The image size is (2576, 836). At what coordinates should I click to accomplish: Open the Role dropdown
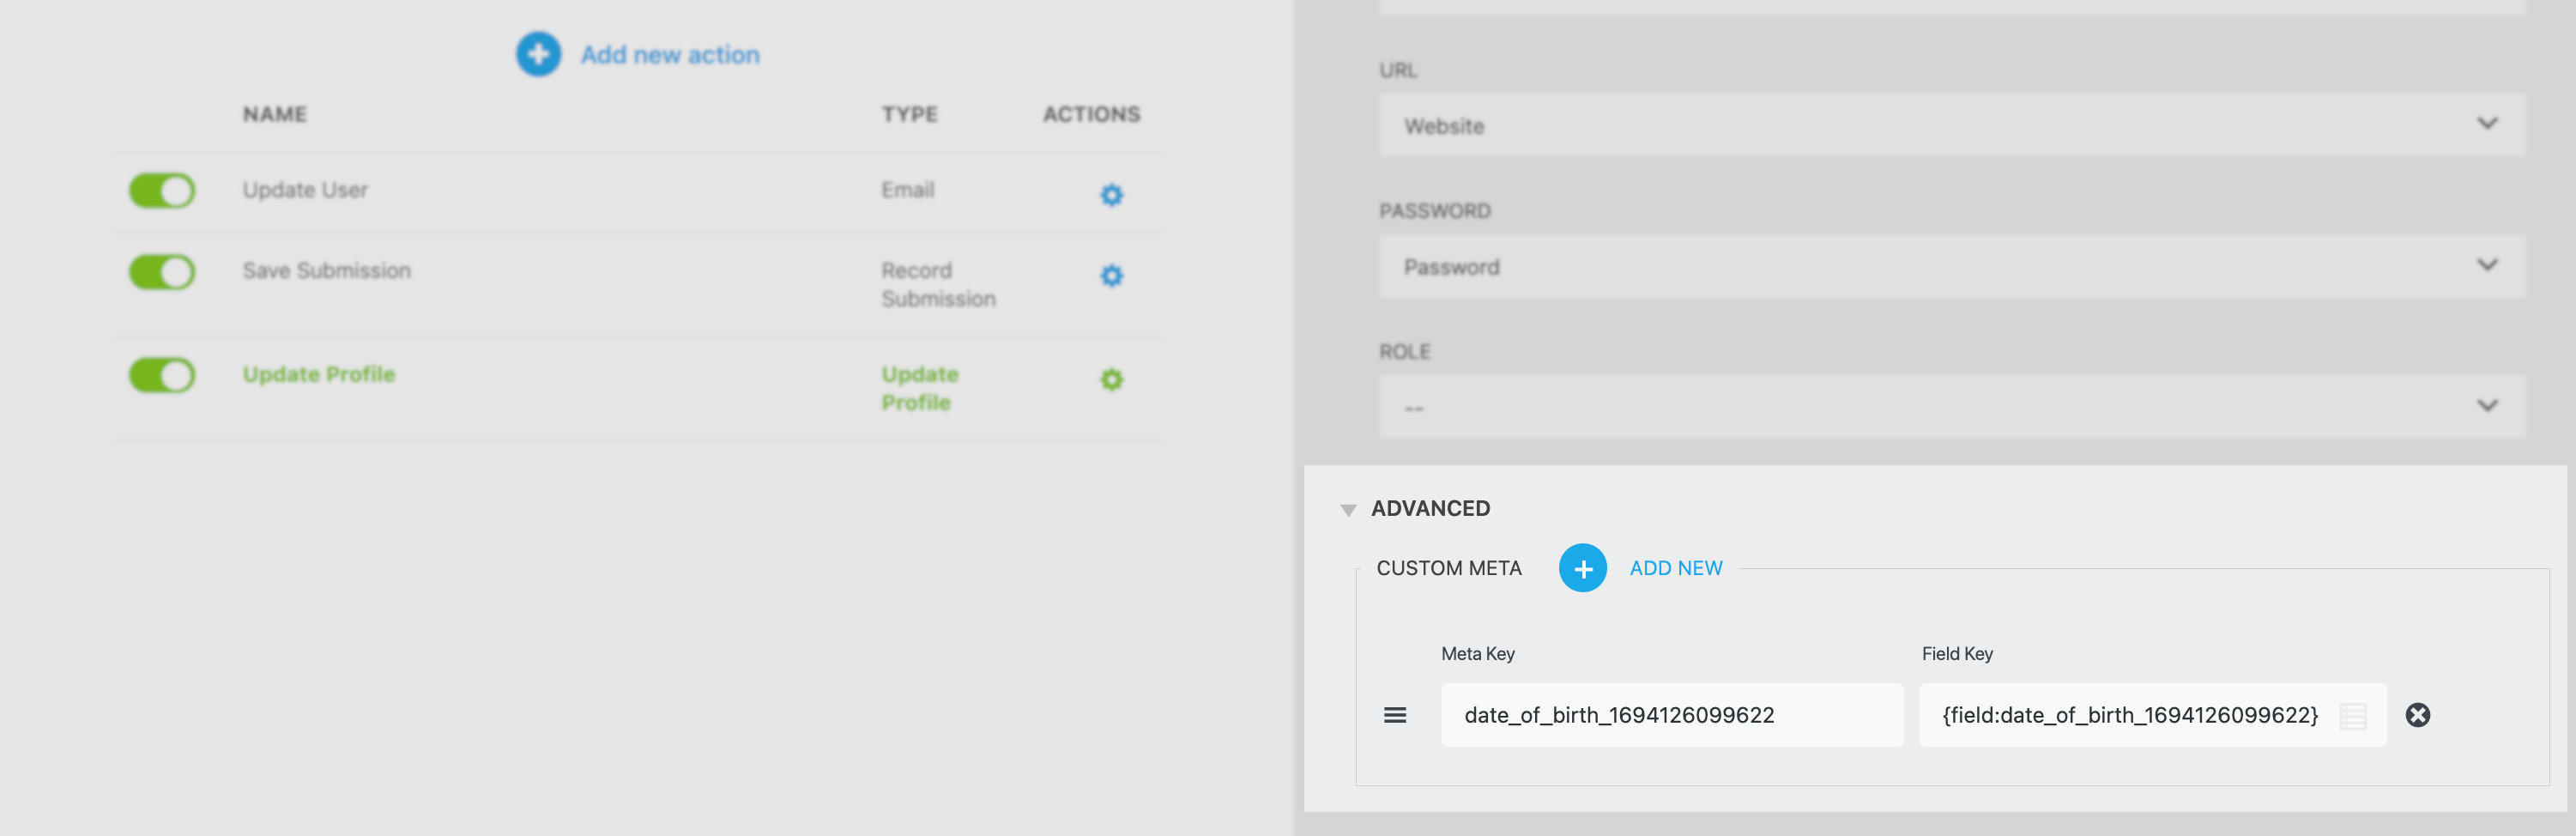(x=1950, y=406)
